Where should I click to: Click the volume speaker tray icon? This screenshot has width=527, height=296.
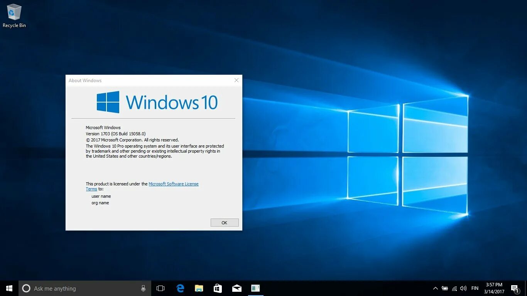[x=463, y=288]
